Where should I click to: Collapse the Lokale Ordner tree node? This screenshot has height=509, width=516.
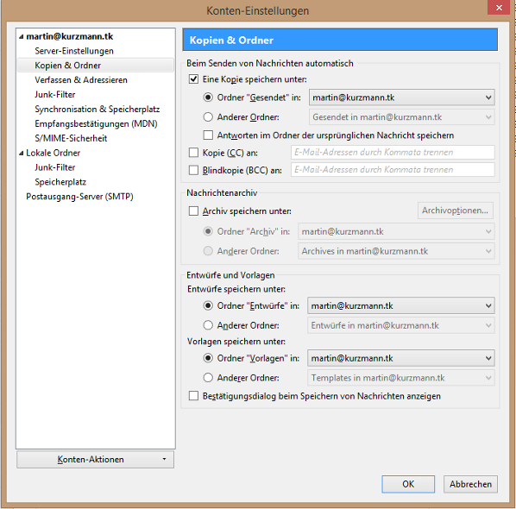click(x=21, y=154)
